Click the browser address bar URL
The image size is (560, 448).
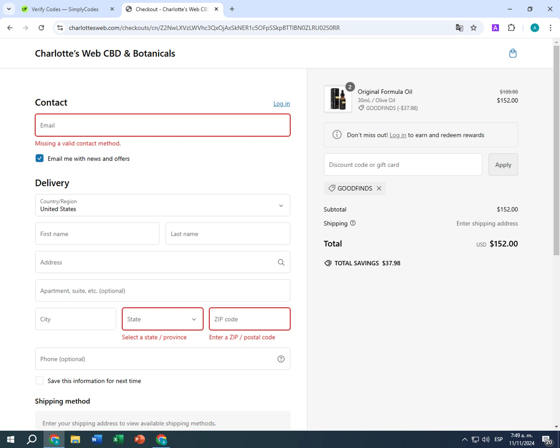(204, 28)
